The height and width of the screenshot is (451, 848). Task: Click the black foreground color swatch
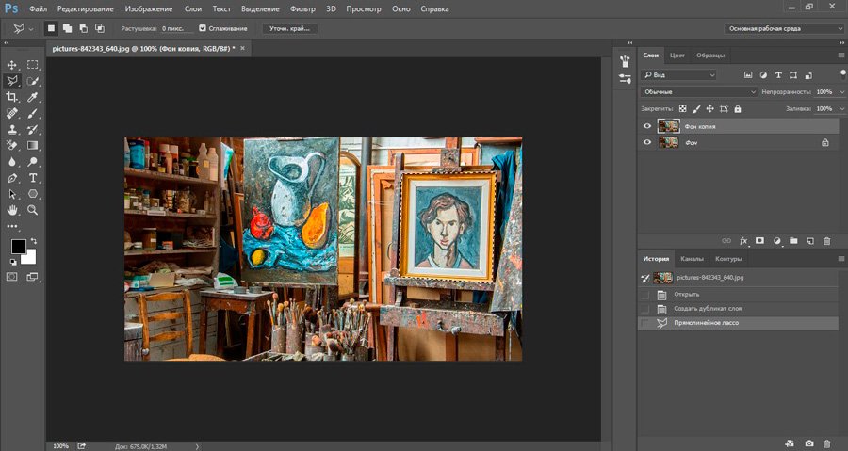[18, 247]
